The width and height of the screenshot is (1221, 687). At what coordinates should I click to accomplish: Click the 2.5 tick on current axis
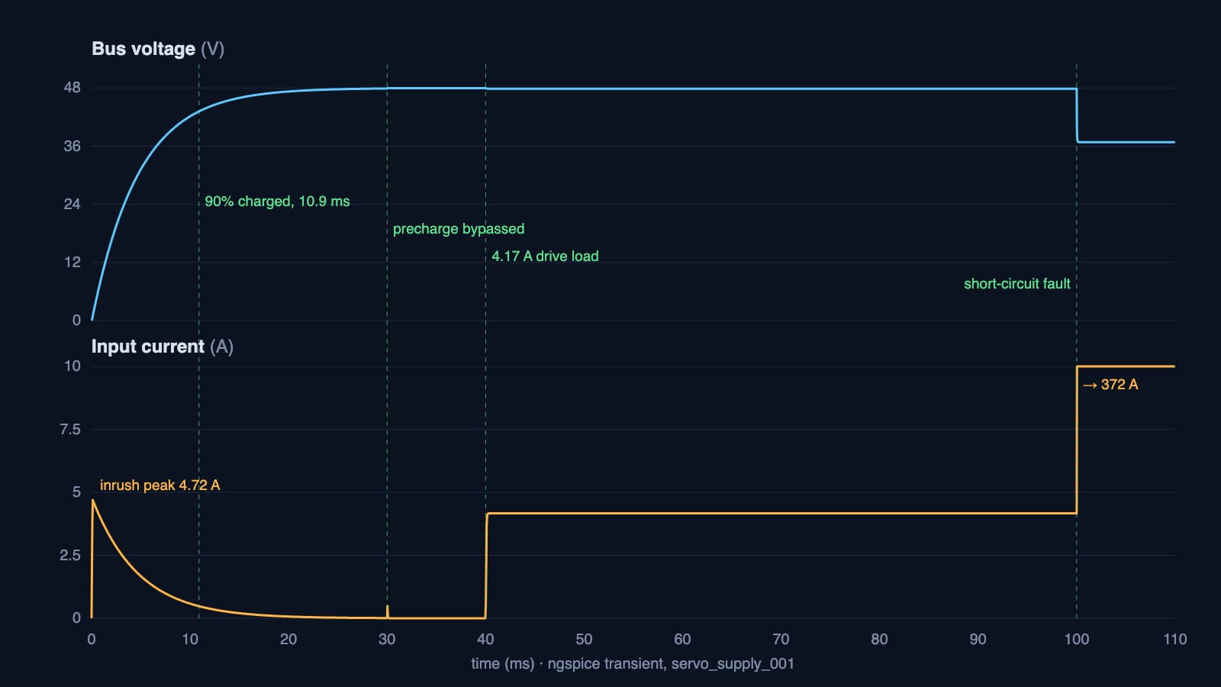[x=69, y=555]
